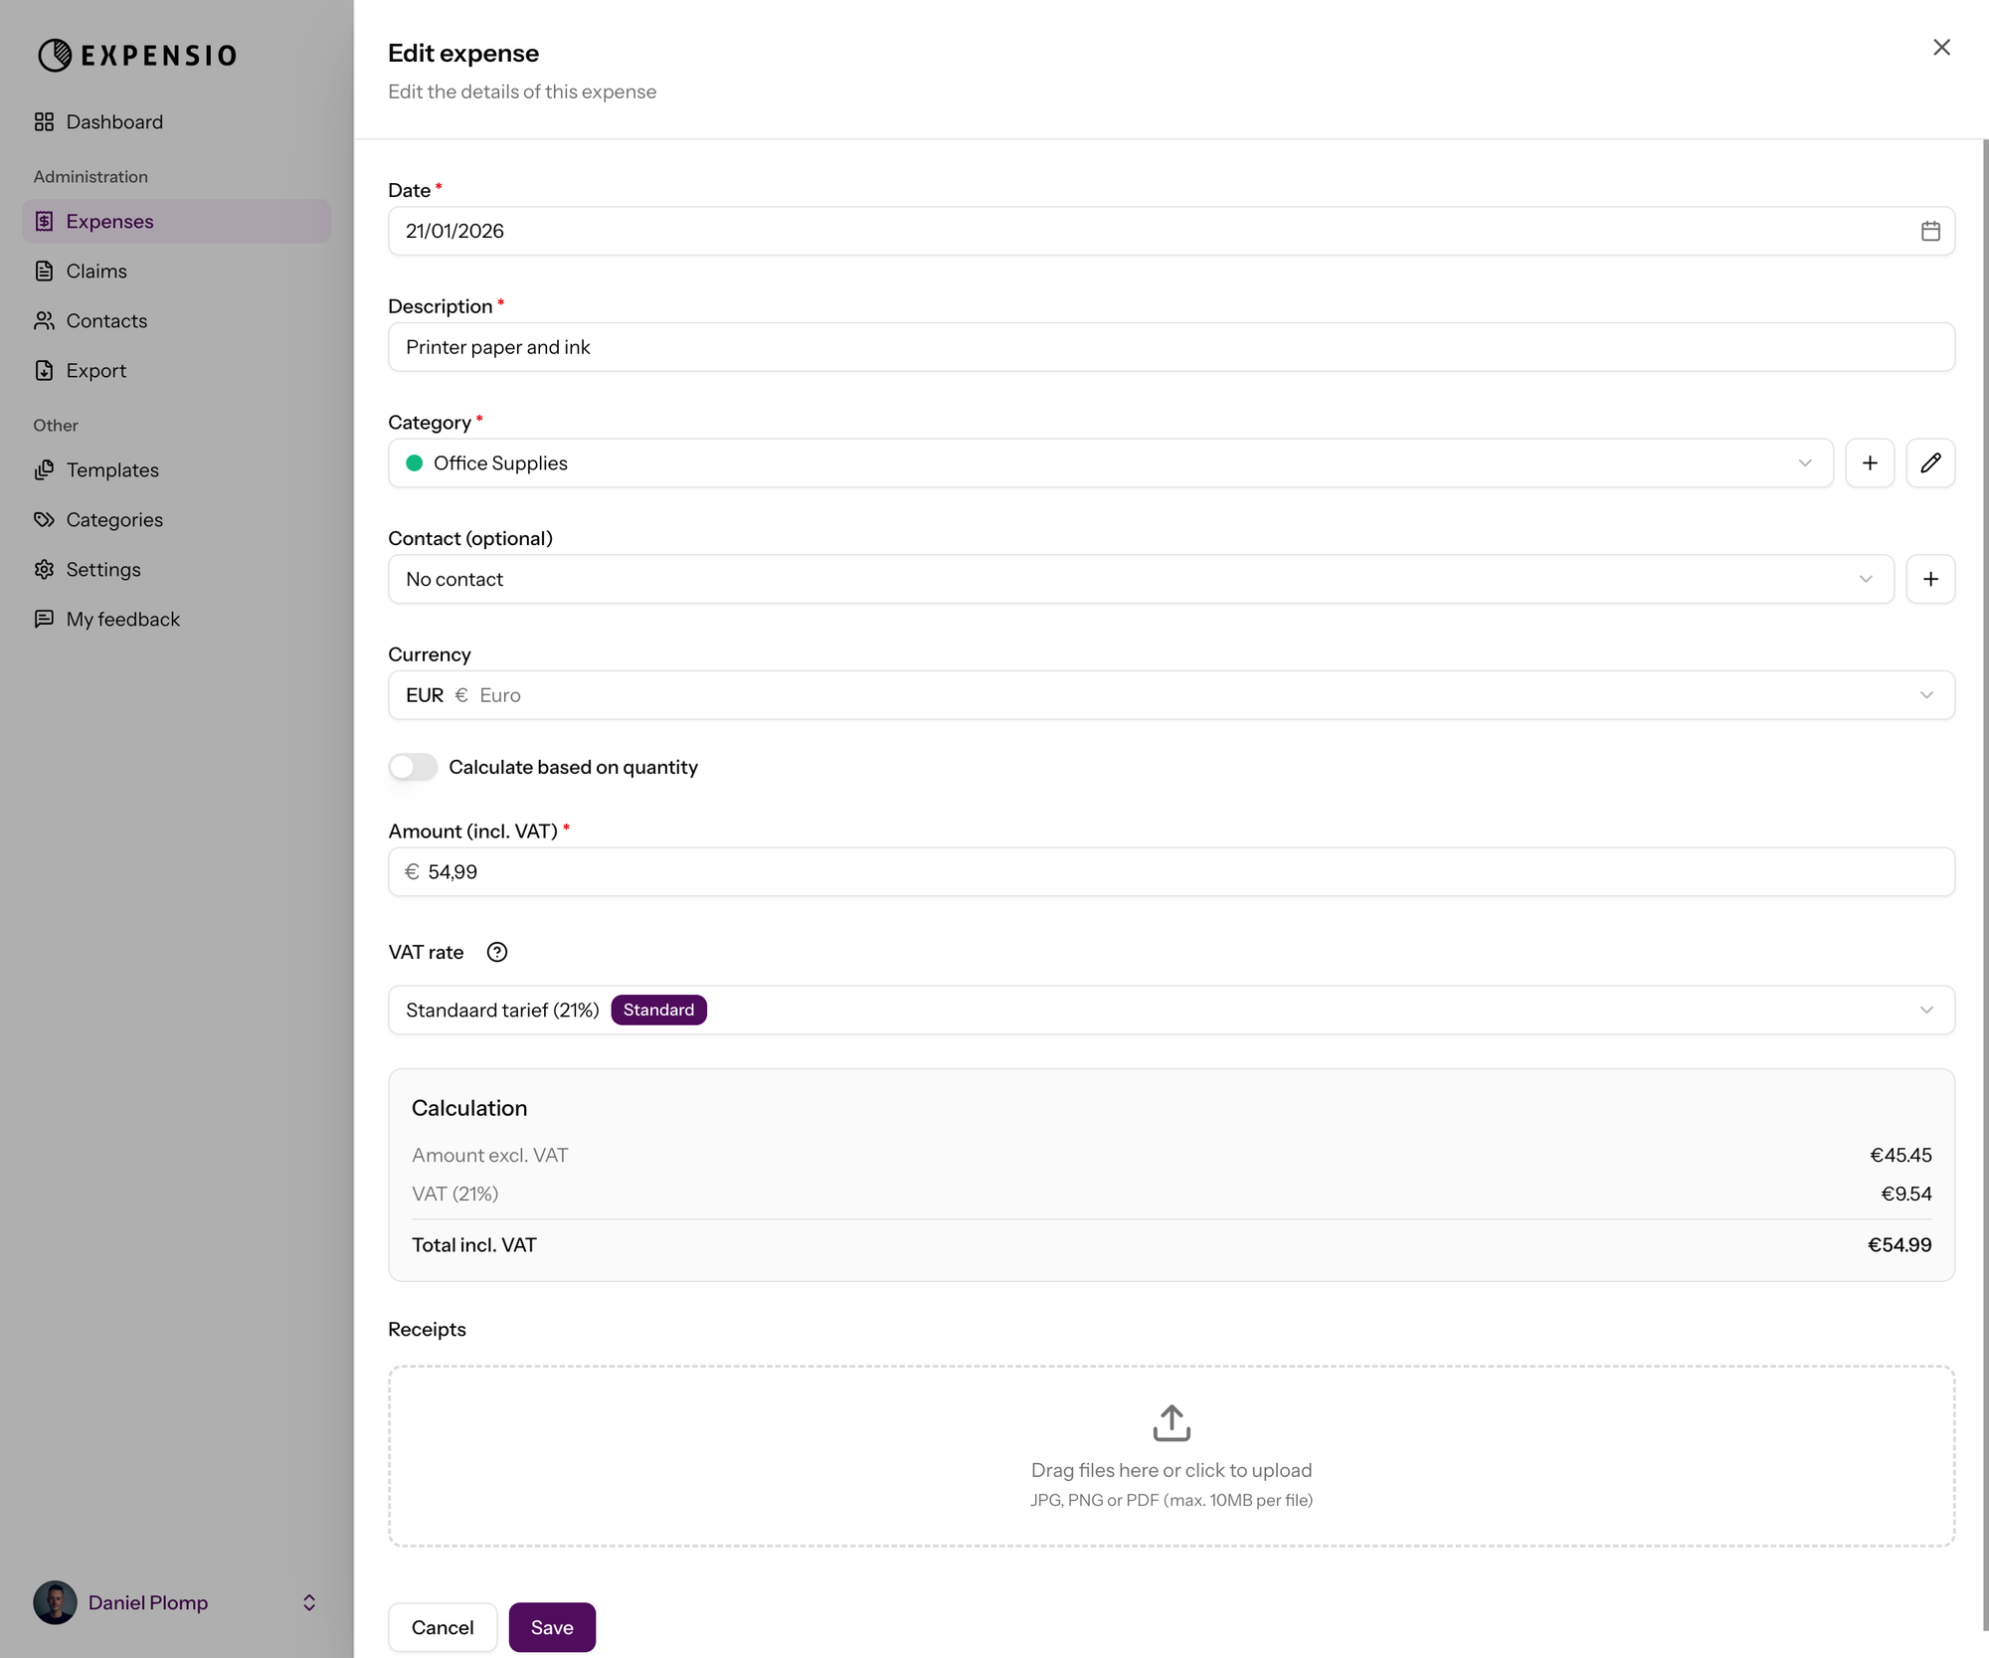Click the VAT rate help question icon
The width and height of the screenshot is (1989, 1658).
tap(497, 952)
